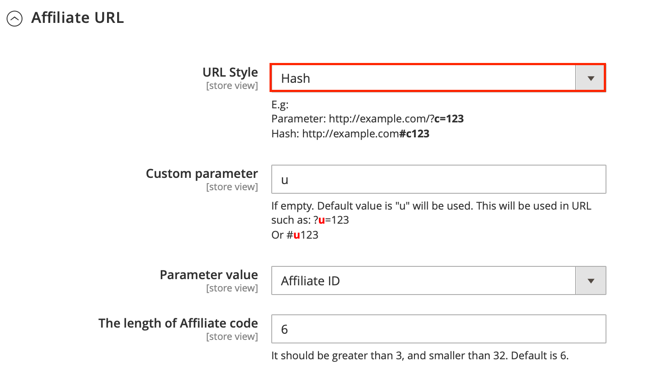Select the Custom parameter input field

(x=438, y=179)
